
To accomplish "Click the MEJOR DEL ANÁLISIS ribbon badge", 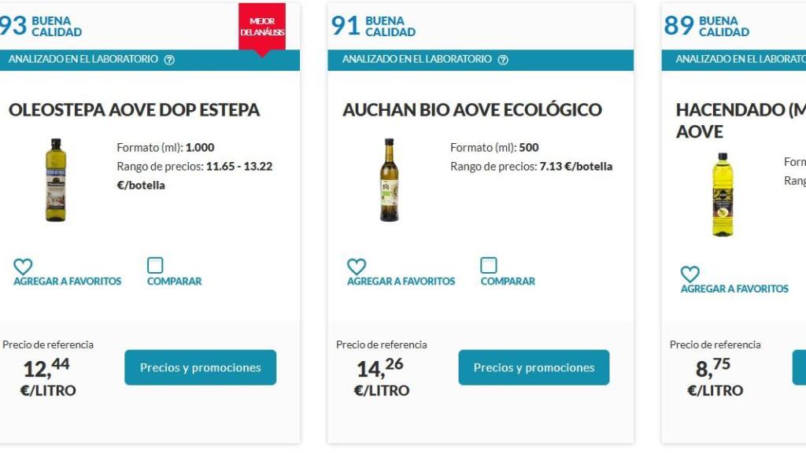I will 261,24.
